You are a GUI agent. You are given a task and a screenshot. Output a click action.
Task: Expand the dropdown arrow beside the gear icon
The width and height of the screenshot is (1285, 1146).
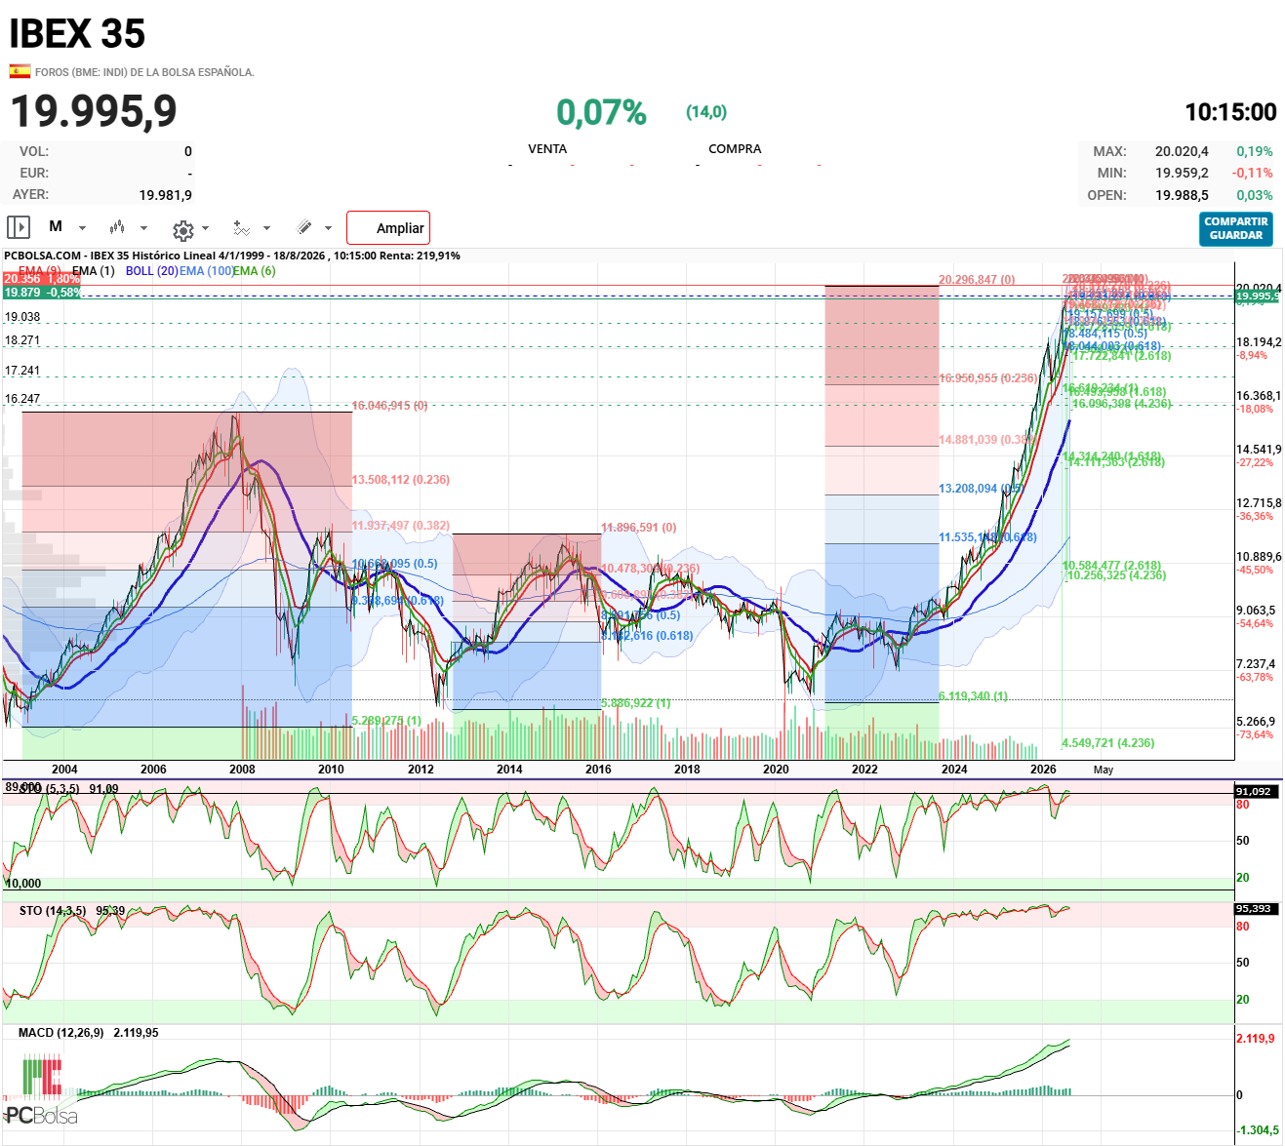[205, 228]
